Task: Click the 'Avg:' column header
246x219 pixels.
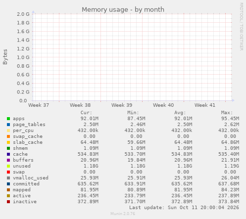Action: coord(180,113)
